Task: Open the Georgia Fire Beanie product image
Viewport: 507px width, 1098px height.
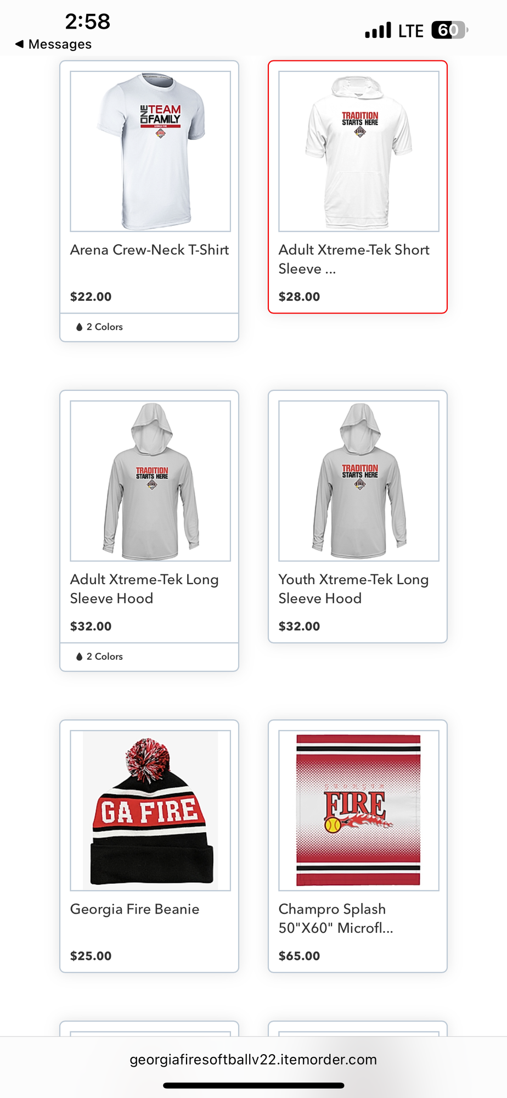Action: point(150,810)
